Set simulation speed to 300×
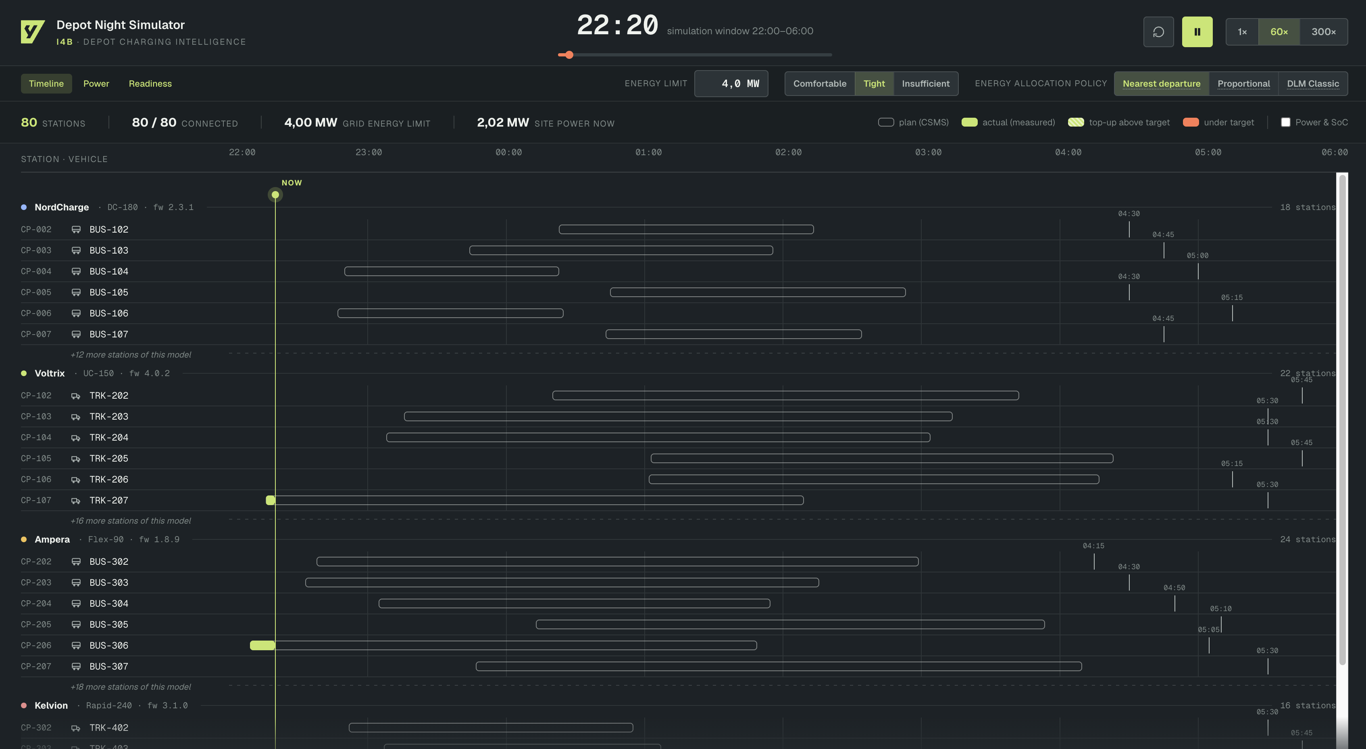The height and width of the screenshot is (749, 1366). point(1323,32)
